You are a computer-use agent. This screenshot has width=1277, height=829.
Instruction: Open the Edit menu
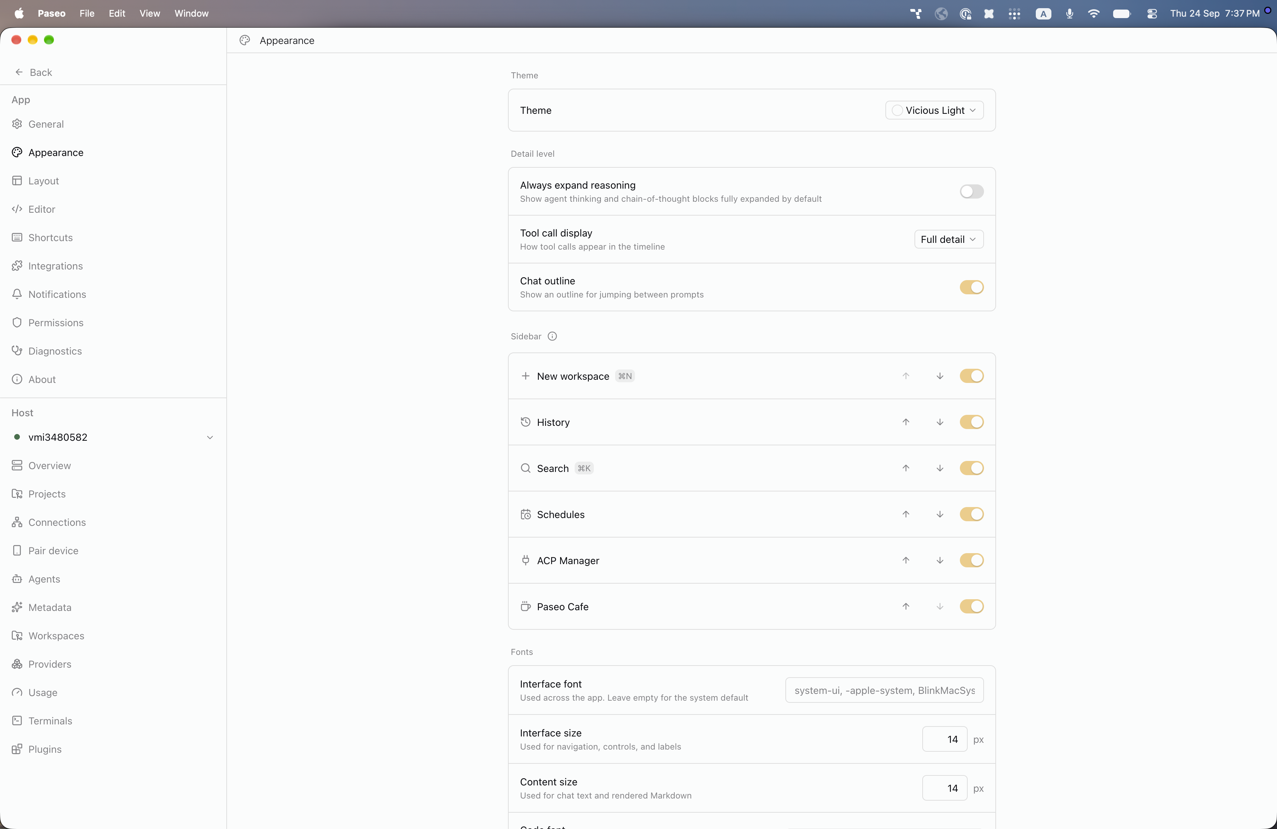pyautogui.click(x=117, y=13)
